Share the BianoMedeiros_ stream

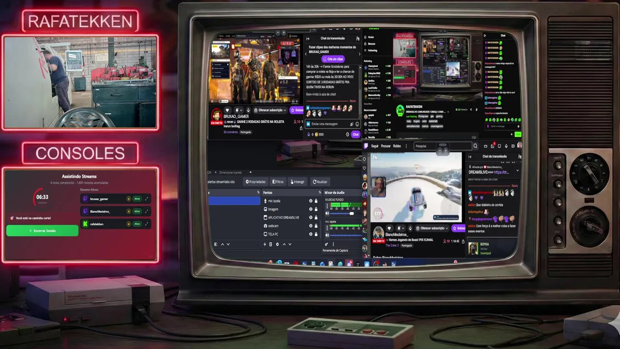pyautogui.click(x=463, y=241)
